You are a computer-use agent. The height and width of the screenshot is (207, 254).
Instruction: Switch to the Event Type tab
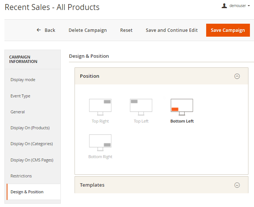(20, 96)
